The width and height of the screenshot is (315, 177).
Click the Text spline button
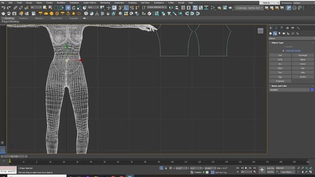pyautogui.click(x=280, y=72)
